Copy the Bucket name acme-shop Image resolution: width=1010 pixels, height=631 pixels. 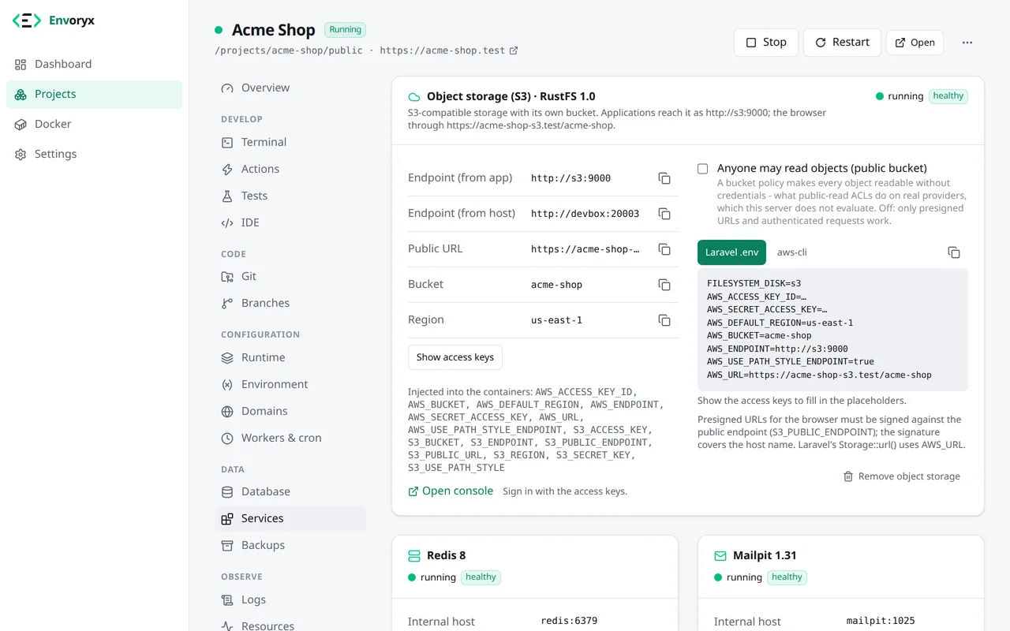click(664, 285)
